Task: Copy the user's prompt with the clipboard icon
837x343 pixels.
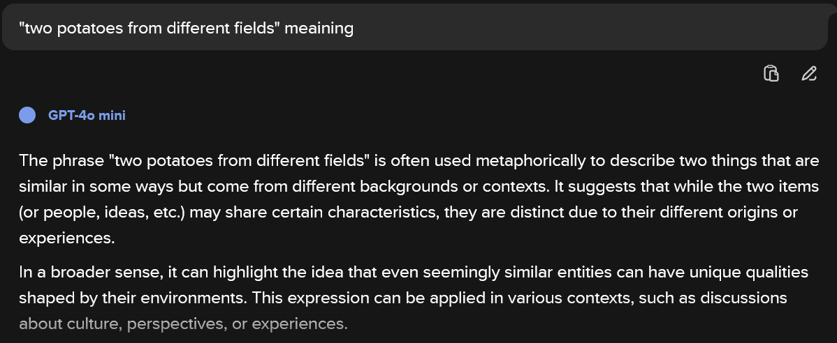Action: (771, 73)
